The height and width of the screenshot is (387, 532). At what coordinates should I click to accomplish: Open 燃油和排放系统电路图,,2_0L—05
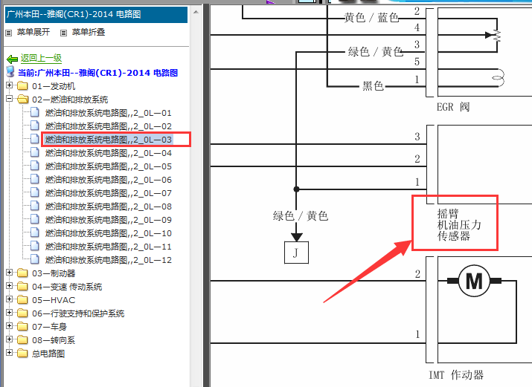108,166
